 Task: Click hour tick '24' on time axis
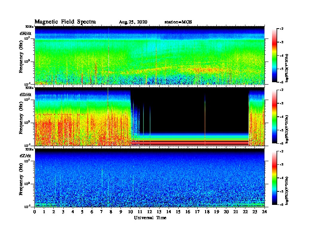264,212
